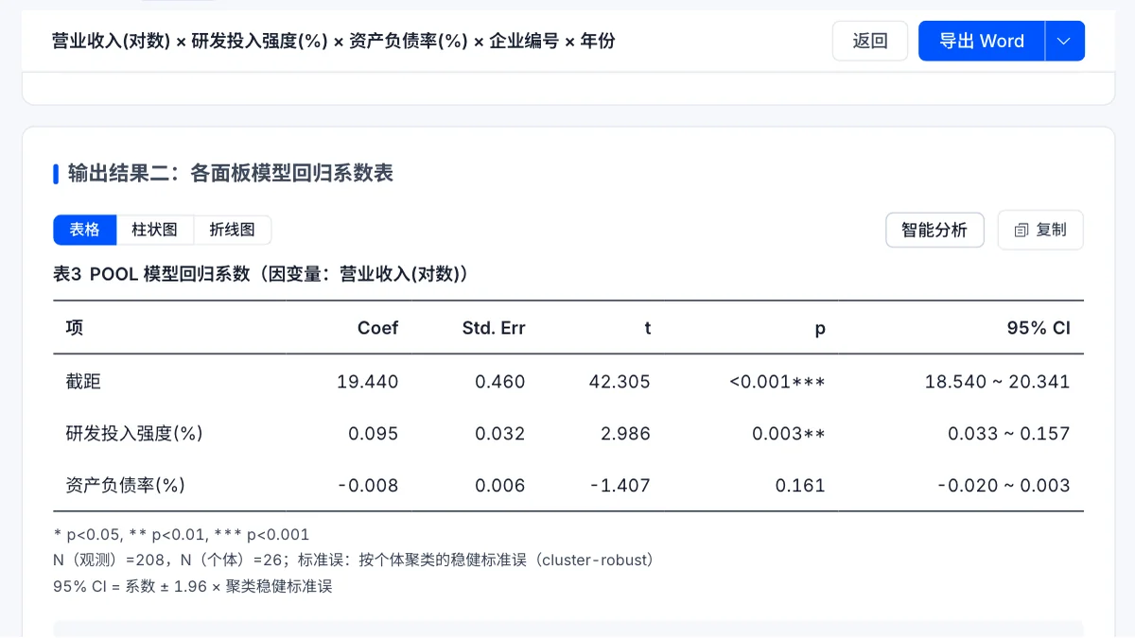The image size is (1135, 638).
Task: Click the standard error value 0.006
Action: [500, 486]
